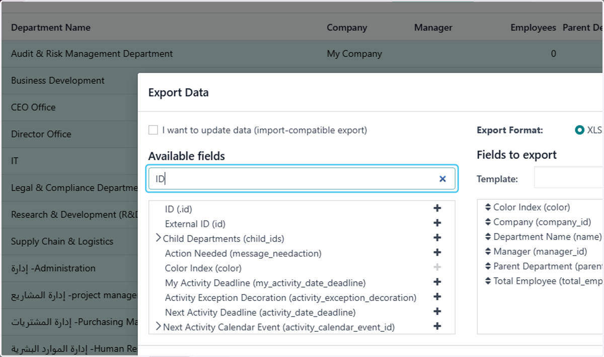Open the Template dropdown

[569, 178]
